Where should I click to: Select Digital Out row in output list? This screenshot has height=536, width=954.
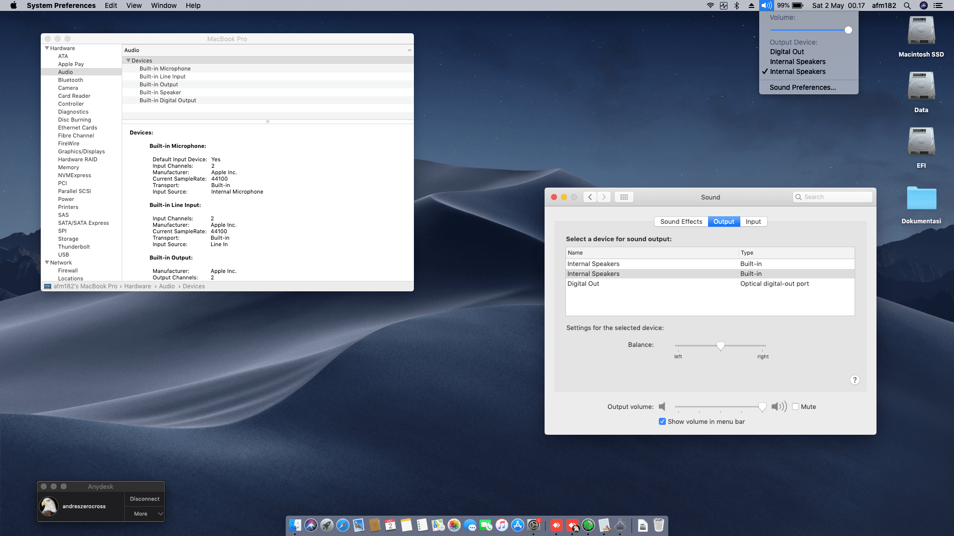click(x=710, y=283)
